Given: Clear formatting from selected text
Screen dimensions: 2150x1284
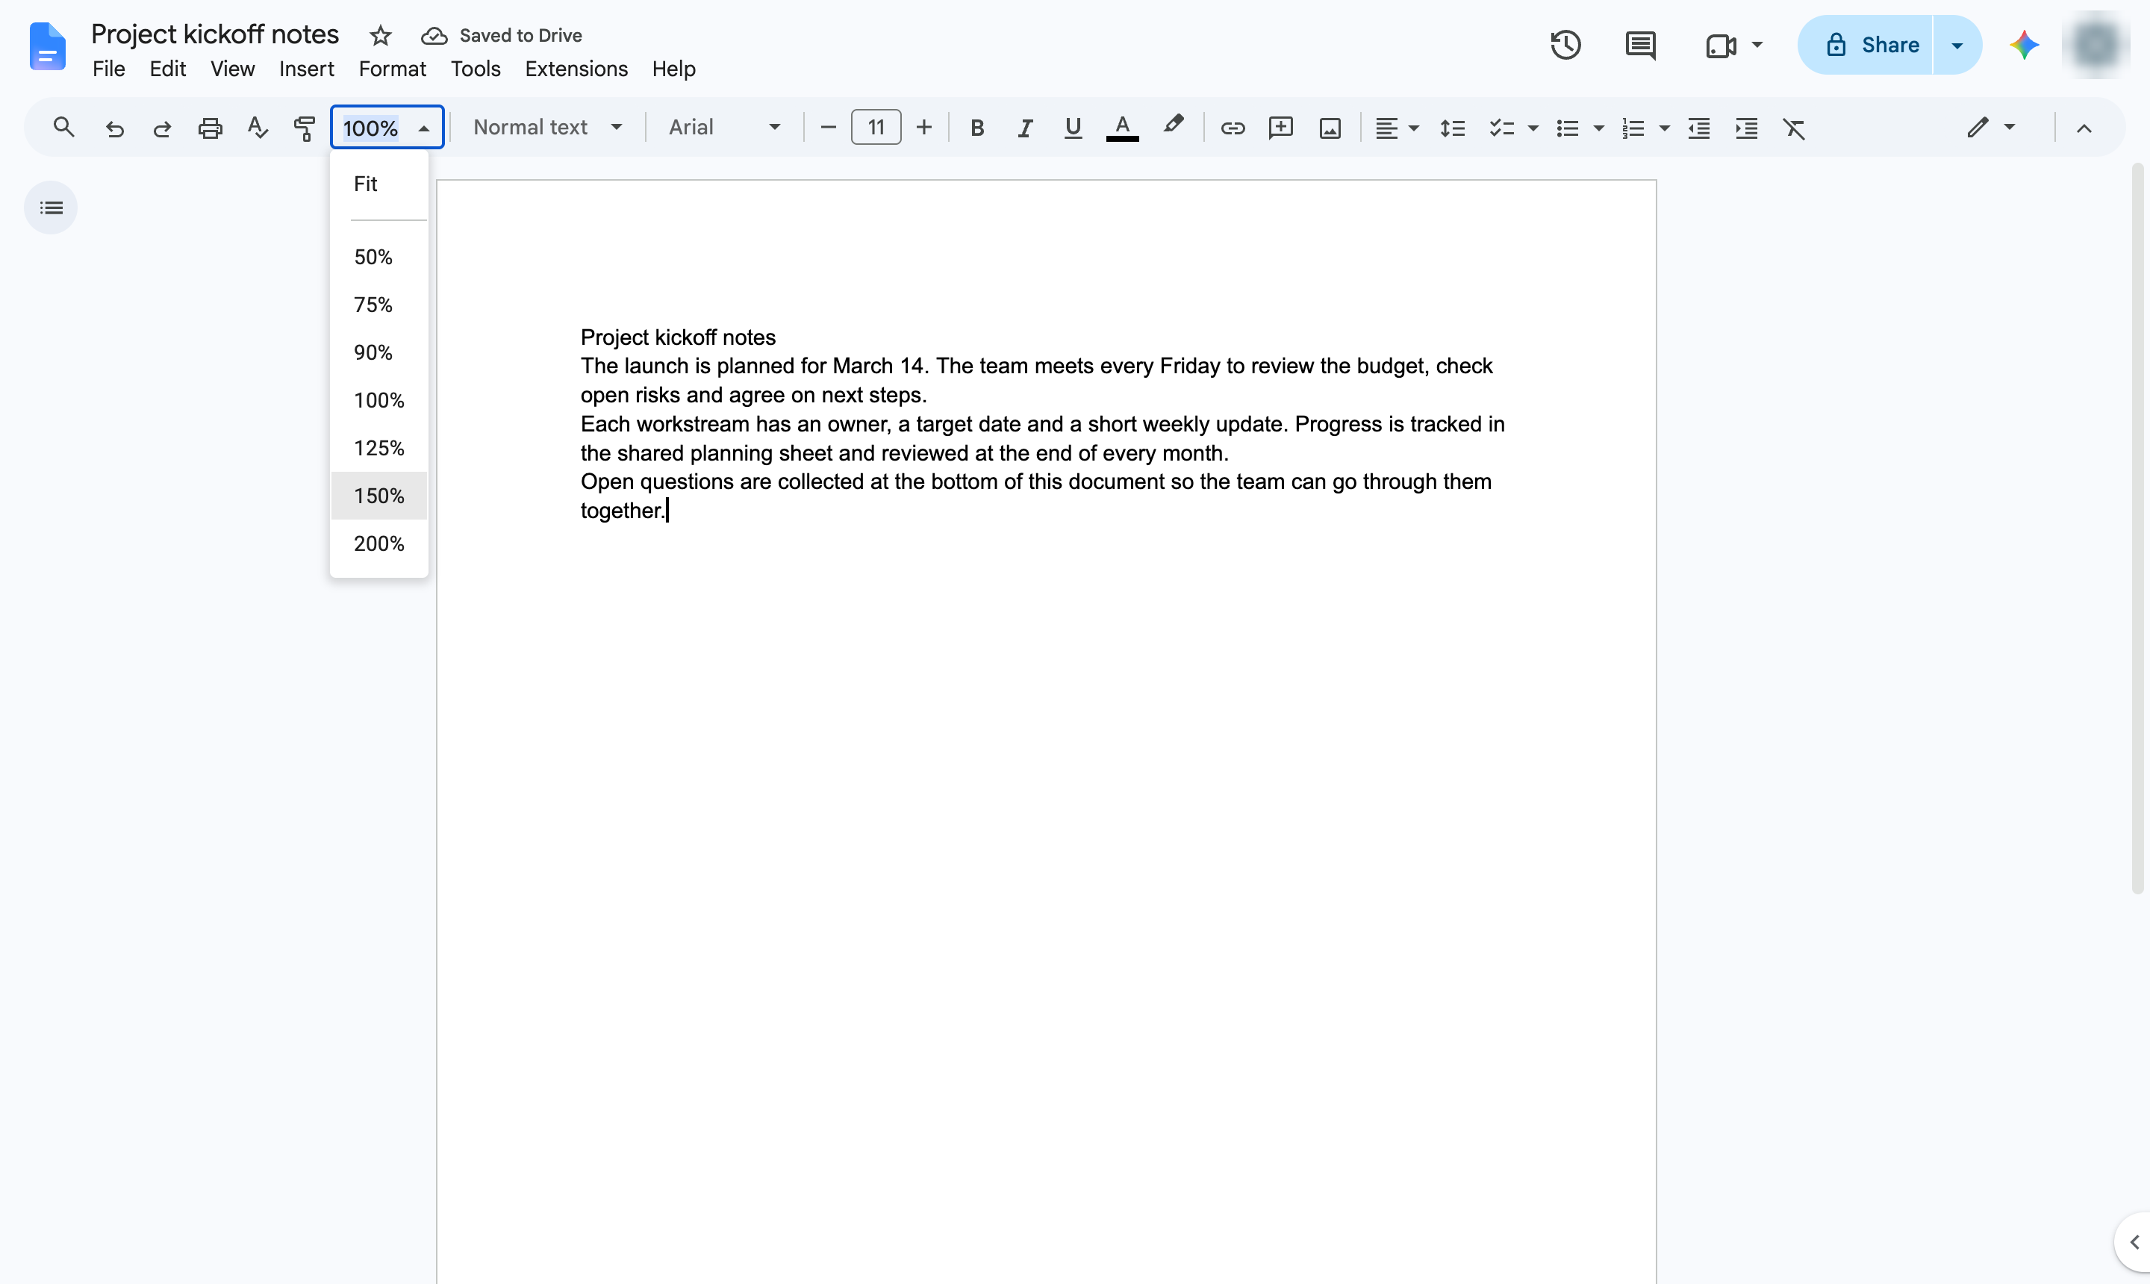Looking at the screenshot, I should click(x=1794, y=128).
